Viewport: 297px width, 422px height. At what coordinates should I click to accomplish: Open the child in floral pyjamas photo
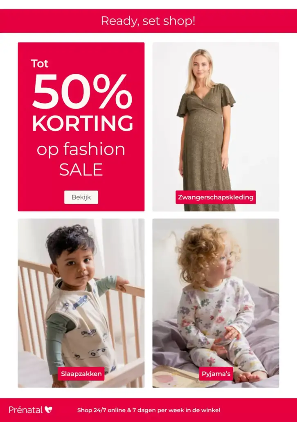click(216, 303)
